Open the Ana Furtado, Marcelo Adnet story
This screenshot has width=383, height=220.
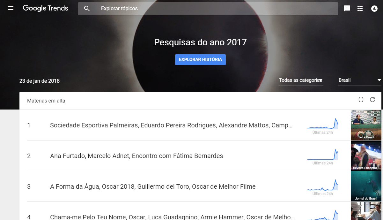click(x=136, y=156)
